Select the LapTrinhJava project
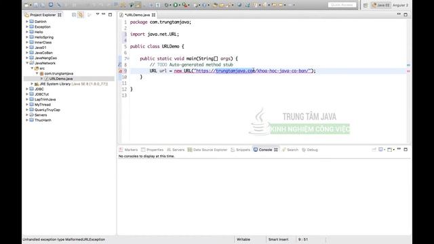The image size is (434, 244). point(45,100)
